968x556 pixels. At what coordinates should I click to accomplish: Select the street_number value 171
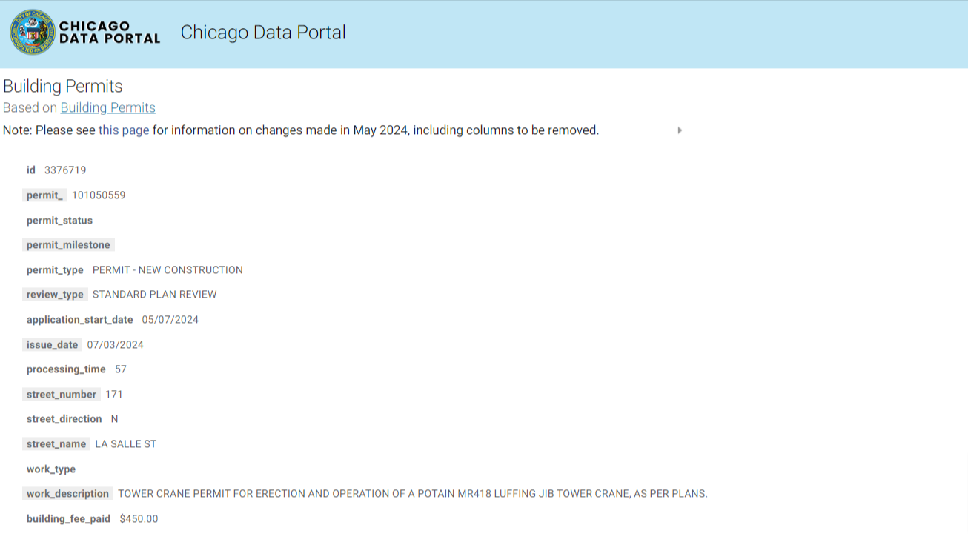coord(114,395)
